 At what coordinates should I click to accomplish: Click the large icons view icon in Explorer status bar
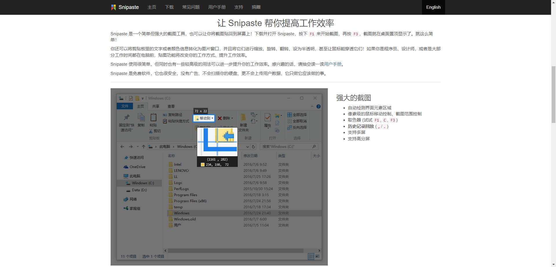pyautogui.click(x=317, y=256)
